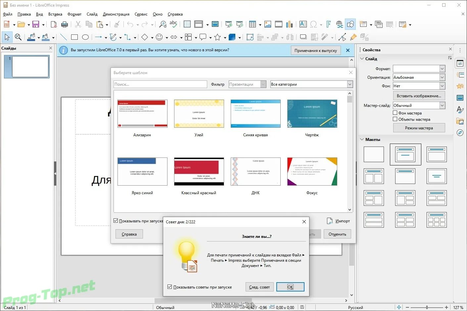Run the spelling check icon
Screen dimensions: 467x311
[173, 24]
